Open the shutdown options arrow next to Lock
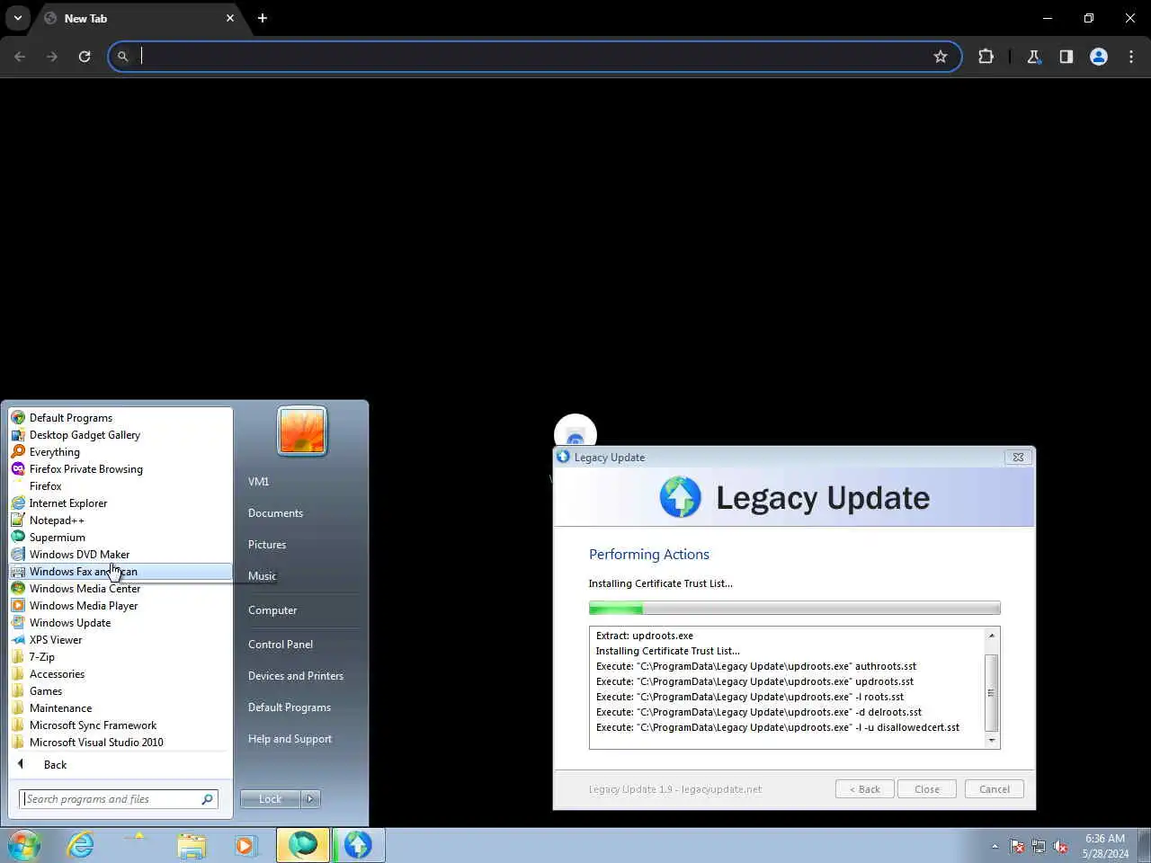Image resolution: width=1151 pixels, height=863 pixels. [x=310, y=799]
